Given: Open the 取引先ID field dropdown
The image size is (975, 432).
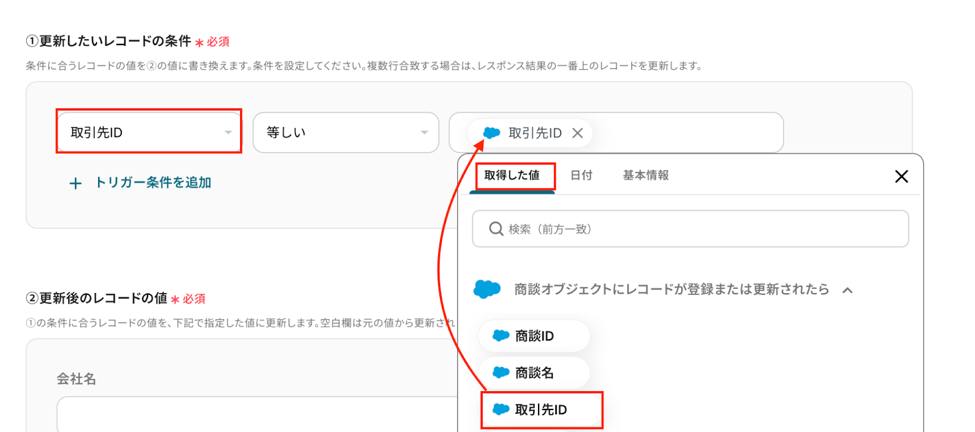Looking at the screenshot, I should click(149, 132).
